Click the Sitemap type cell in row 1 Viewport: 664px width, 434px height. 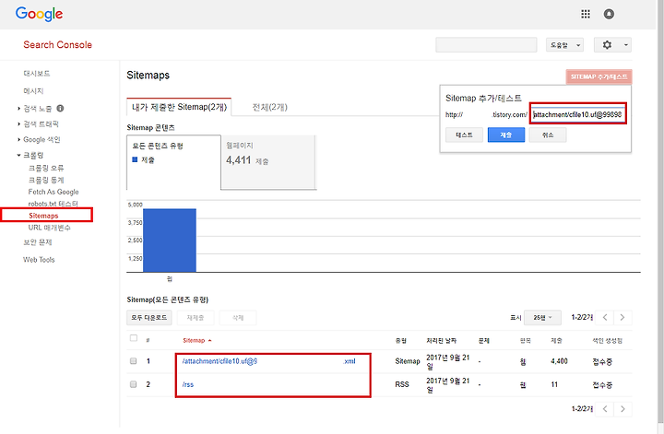point(408,361)
